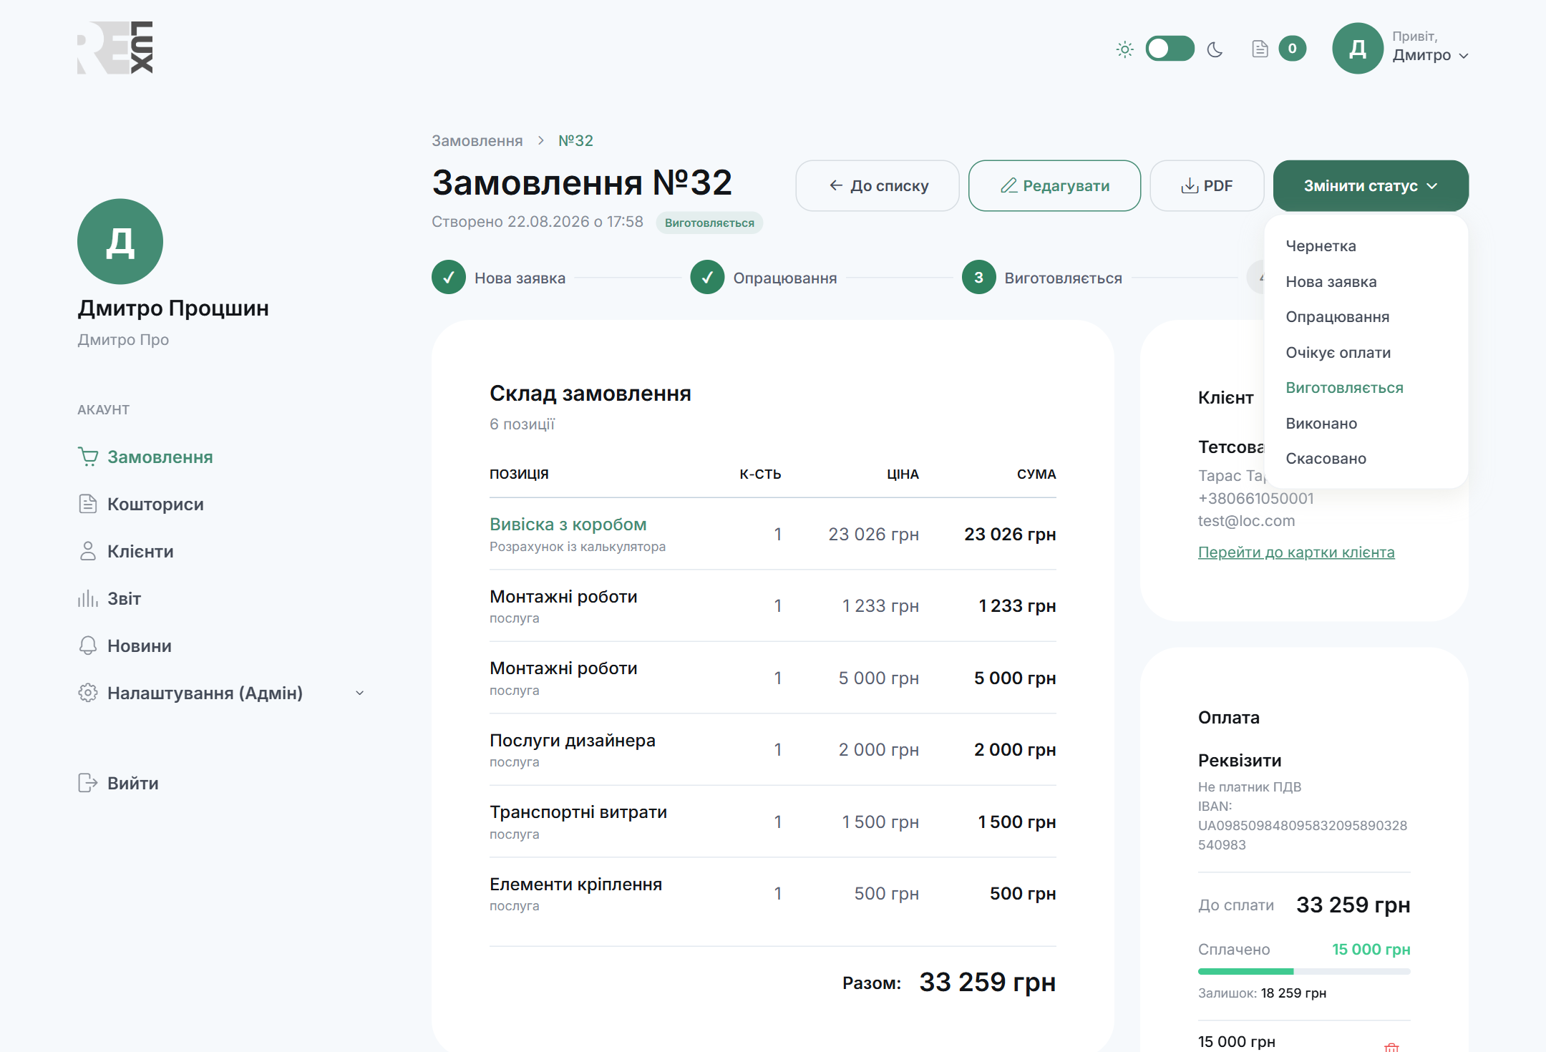The height and width of the screenshot is (1052, 1546).
Task: Choose Очікує оплати status
Action: 1338,352
